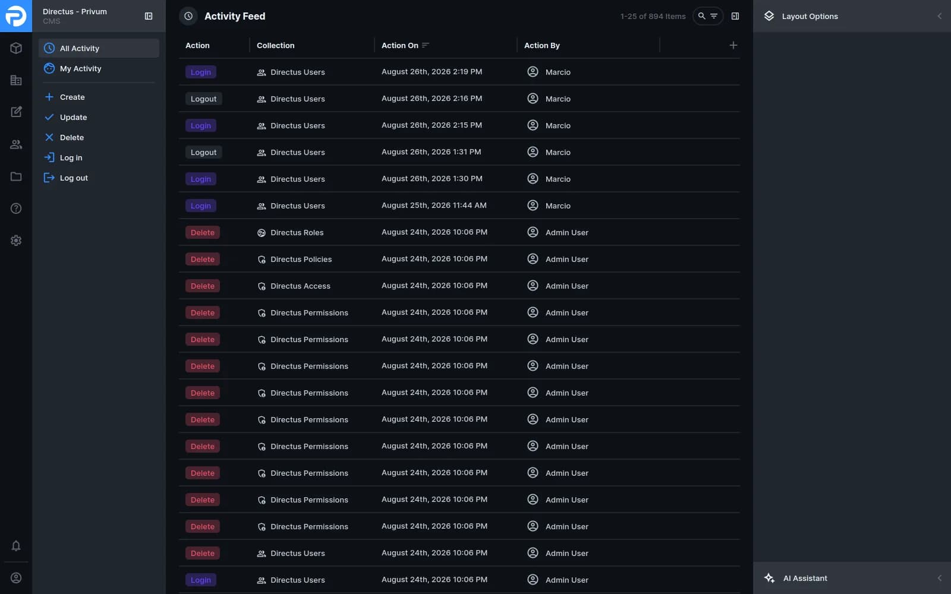Open the Notifications bell icon
Screen dimensions: 951x594
[16, 546]
